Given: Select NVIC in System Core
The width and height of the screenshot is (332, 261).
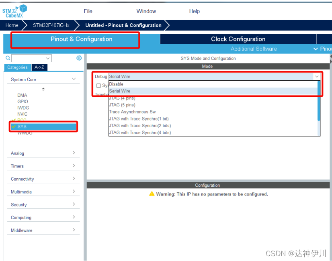Looking at the screenshot, I should pos(22,114).
